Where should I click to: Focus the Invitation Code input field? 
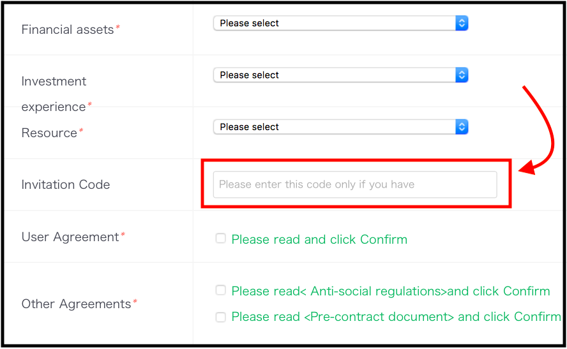click(x=355, y=184)
